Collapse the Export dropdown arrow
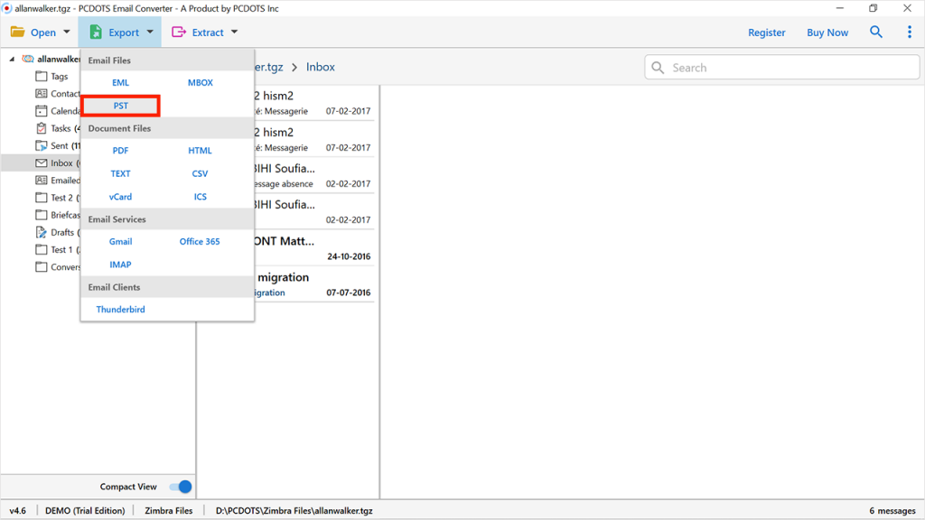The width and height of the screenshot is (925, 520). point(150,32)
